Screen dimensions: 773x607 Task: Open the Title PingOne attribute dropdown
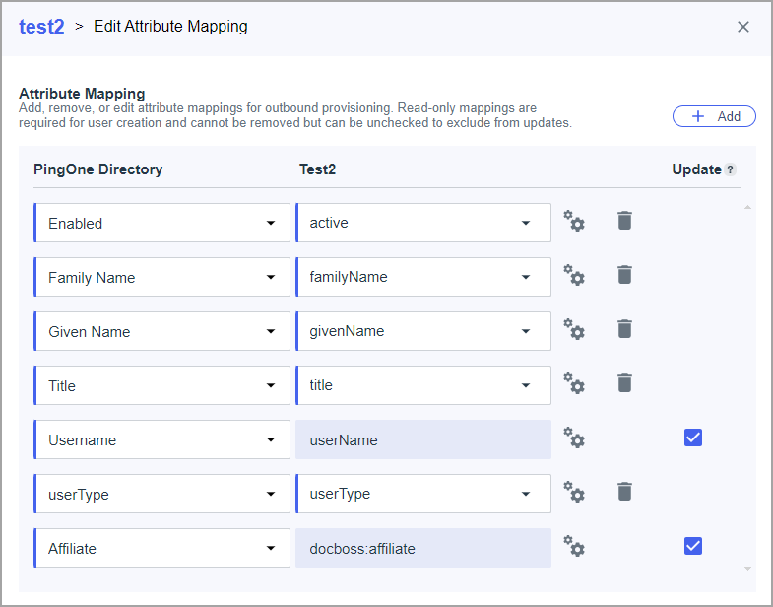coord(162,385)
